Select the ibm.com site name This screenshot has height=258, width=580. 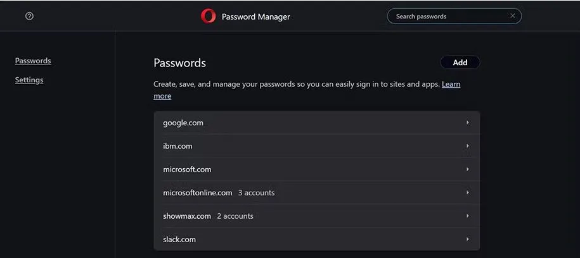click(x=177, y=146)
